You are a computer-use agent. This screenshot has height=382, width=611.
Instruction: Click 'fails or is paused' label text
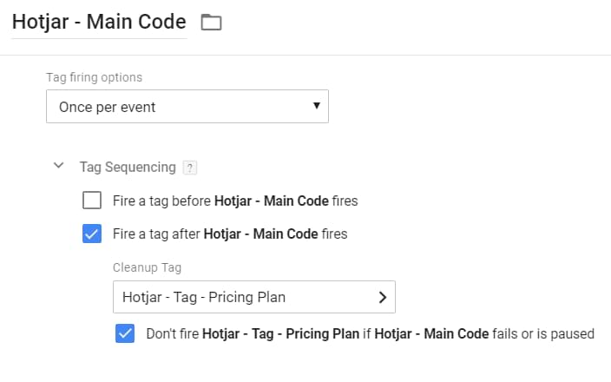tap(543, 333)
